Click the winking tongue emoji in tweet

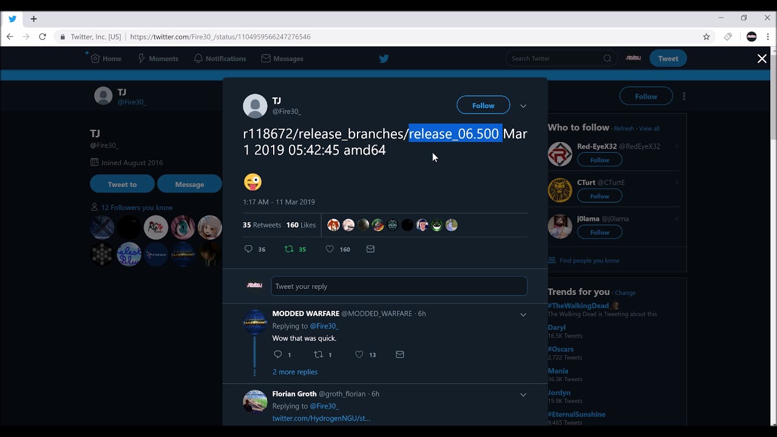point(253,181)
